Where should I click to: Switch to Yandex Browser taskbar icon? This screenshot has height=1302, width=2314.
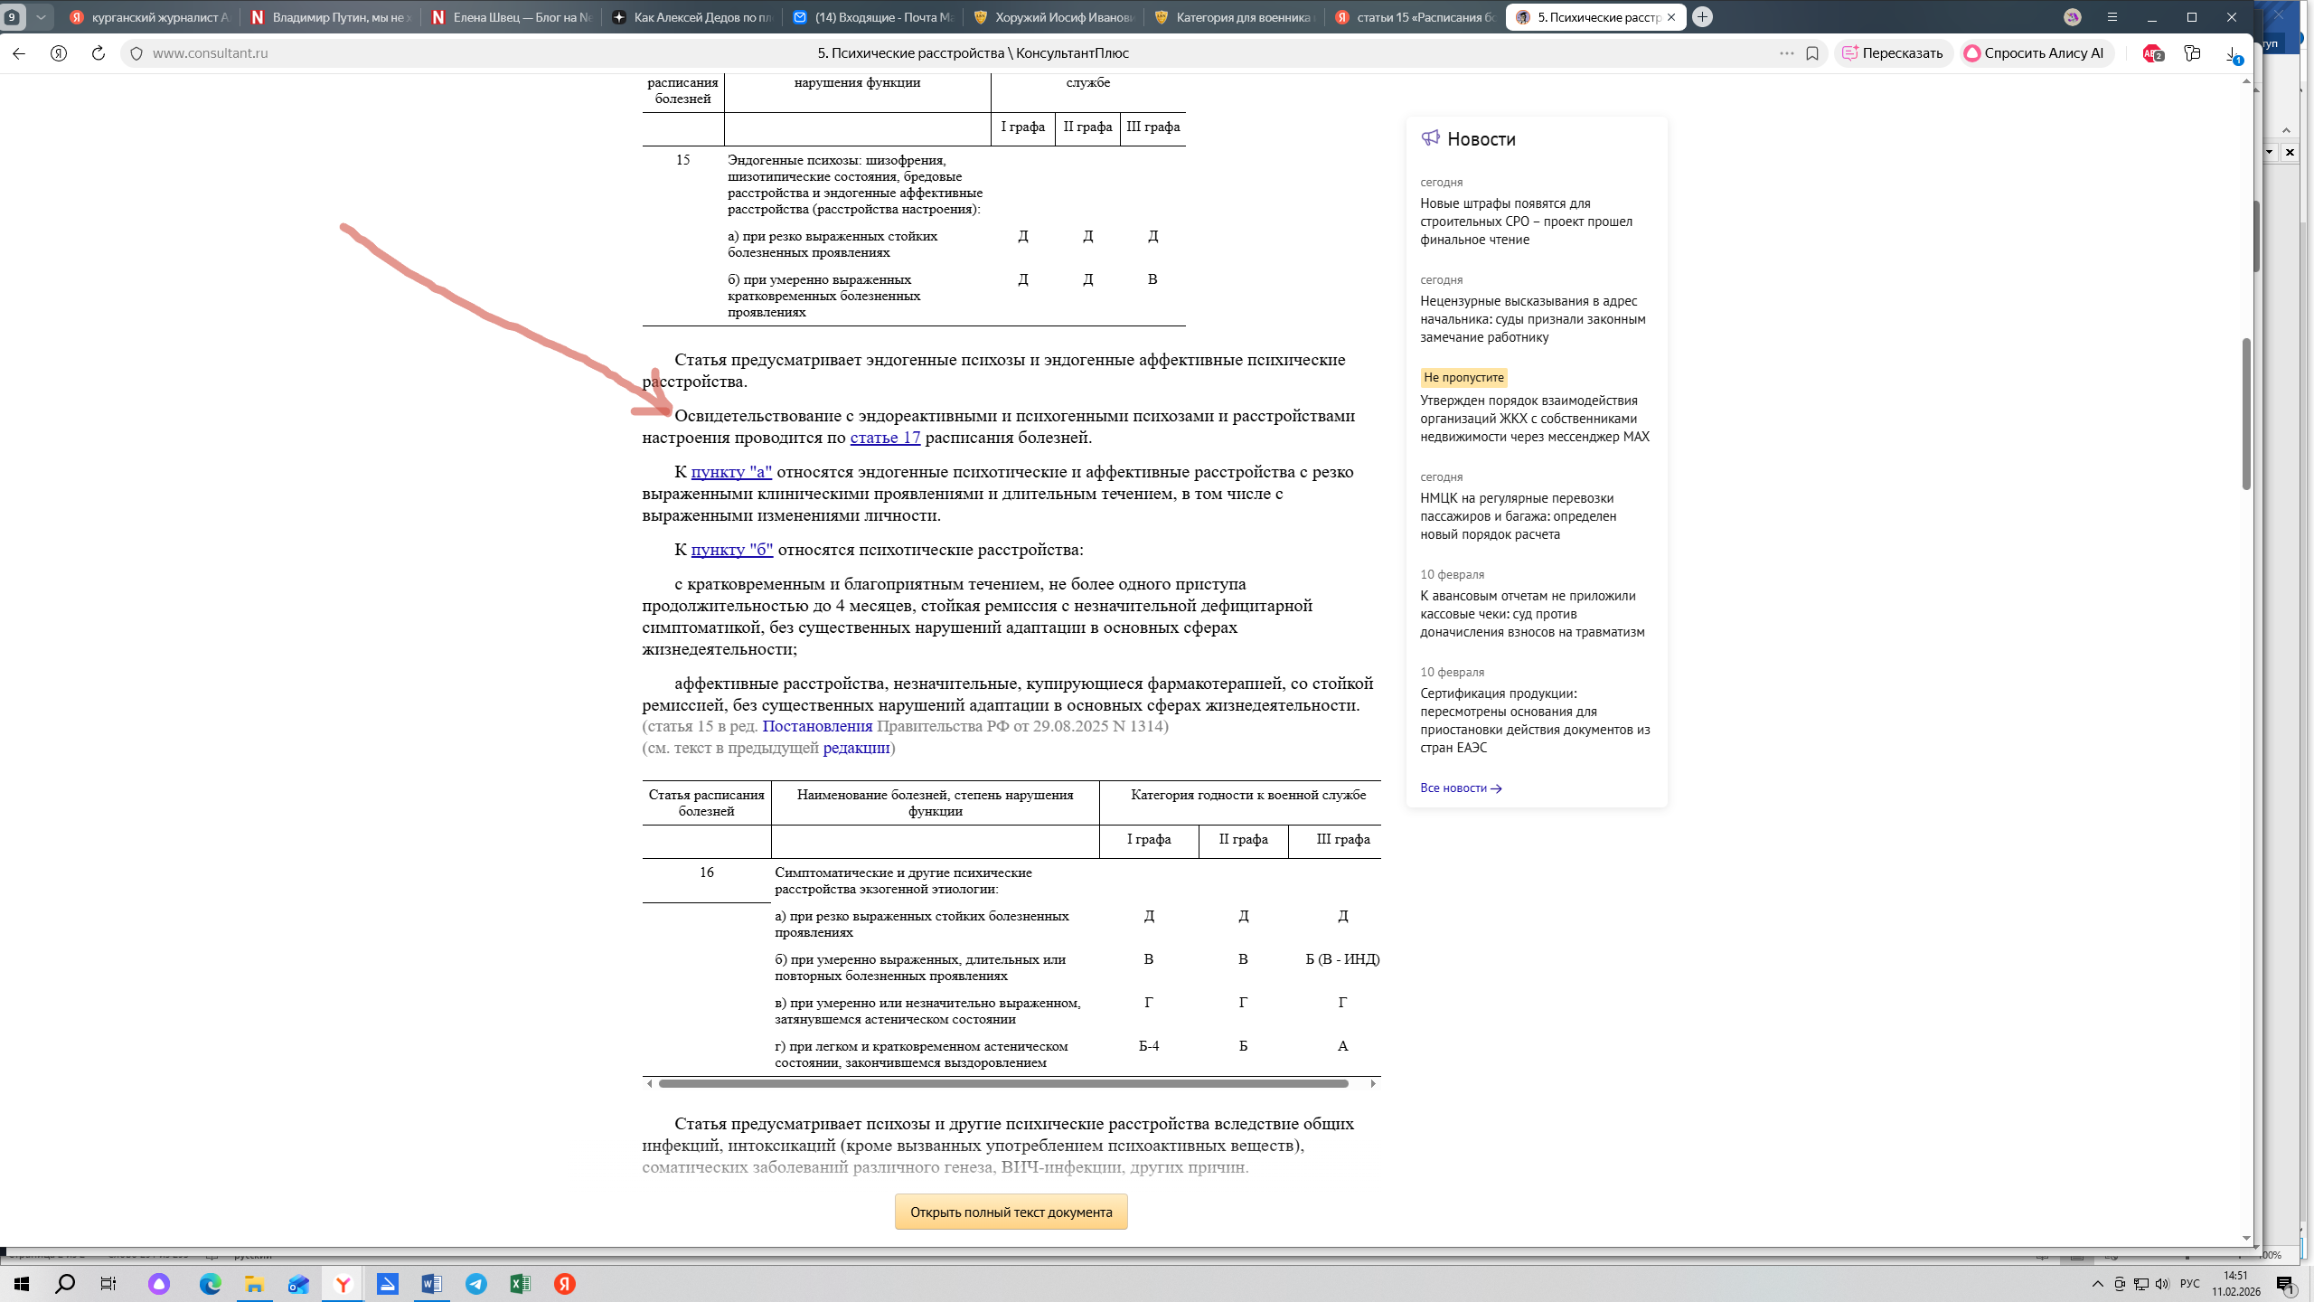(343, 1284)
